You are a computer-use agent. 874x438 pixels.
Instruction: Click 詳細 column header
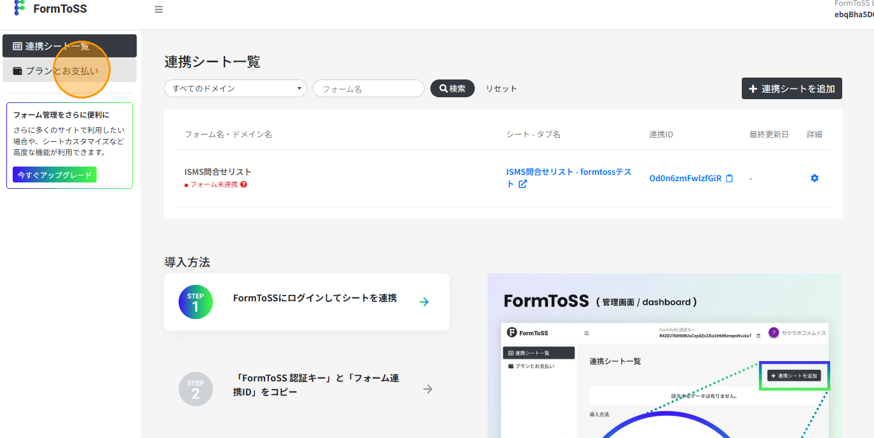(x=814, y=134)
